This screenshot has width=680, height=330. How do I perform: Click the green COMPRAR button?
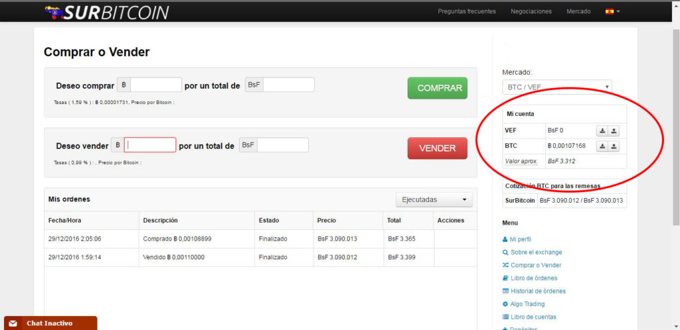click(x=438, y=88)
